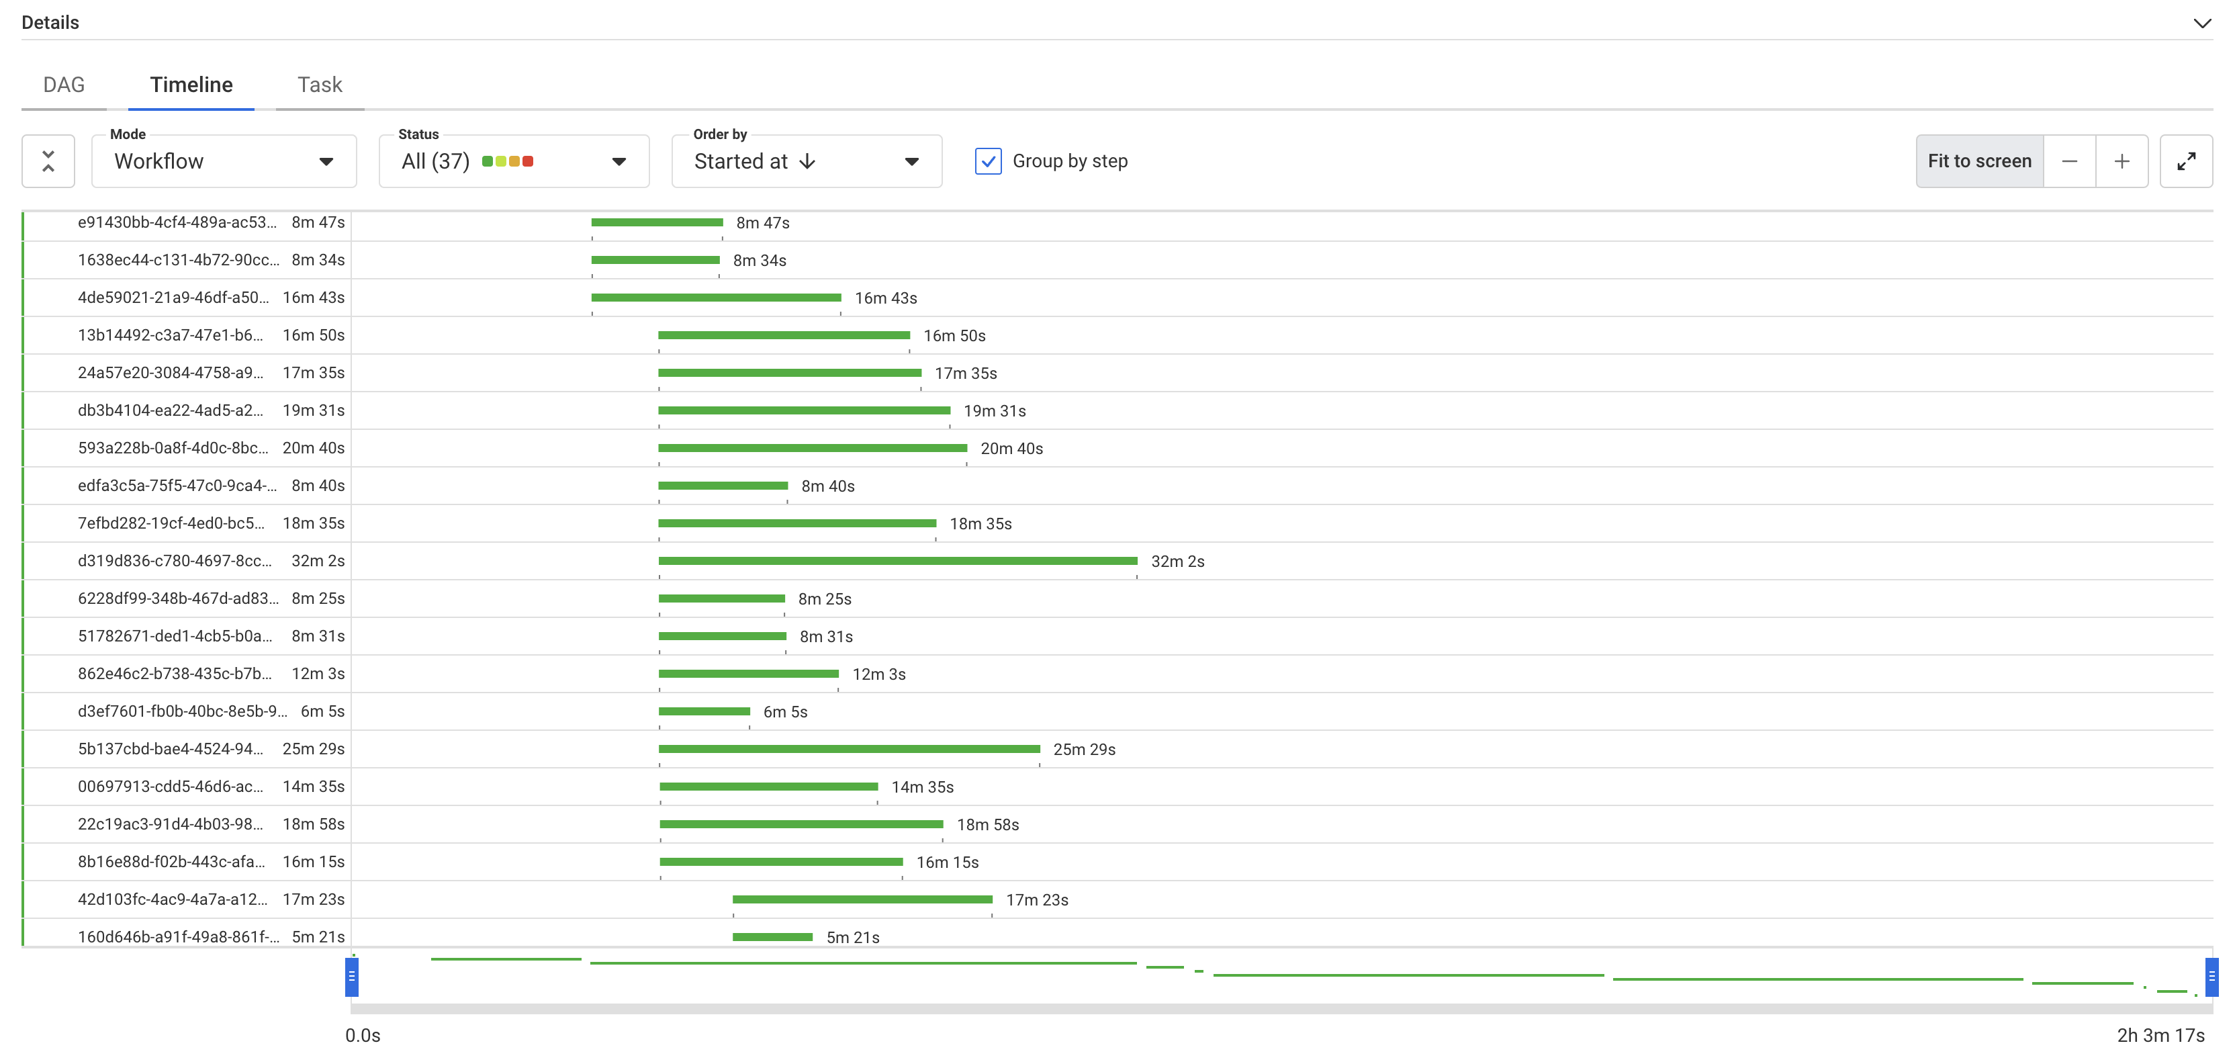Click the descending arrow beside Started at

[808, 161]
